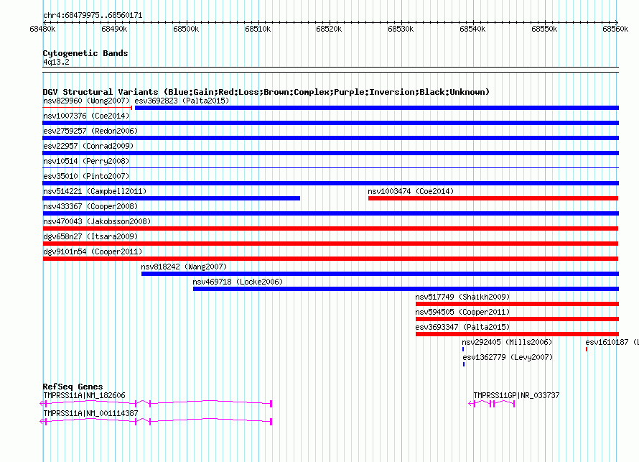This screenshot has height=462, width=639.
Task: Click the dgv658n27 (Itsara2009) label
Action: coord(90,236)
